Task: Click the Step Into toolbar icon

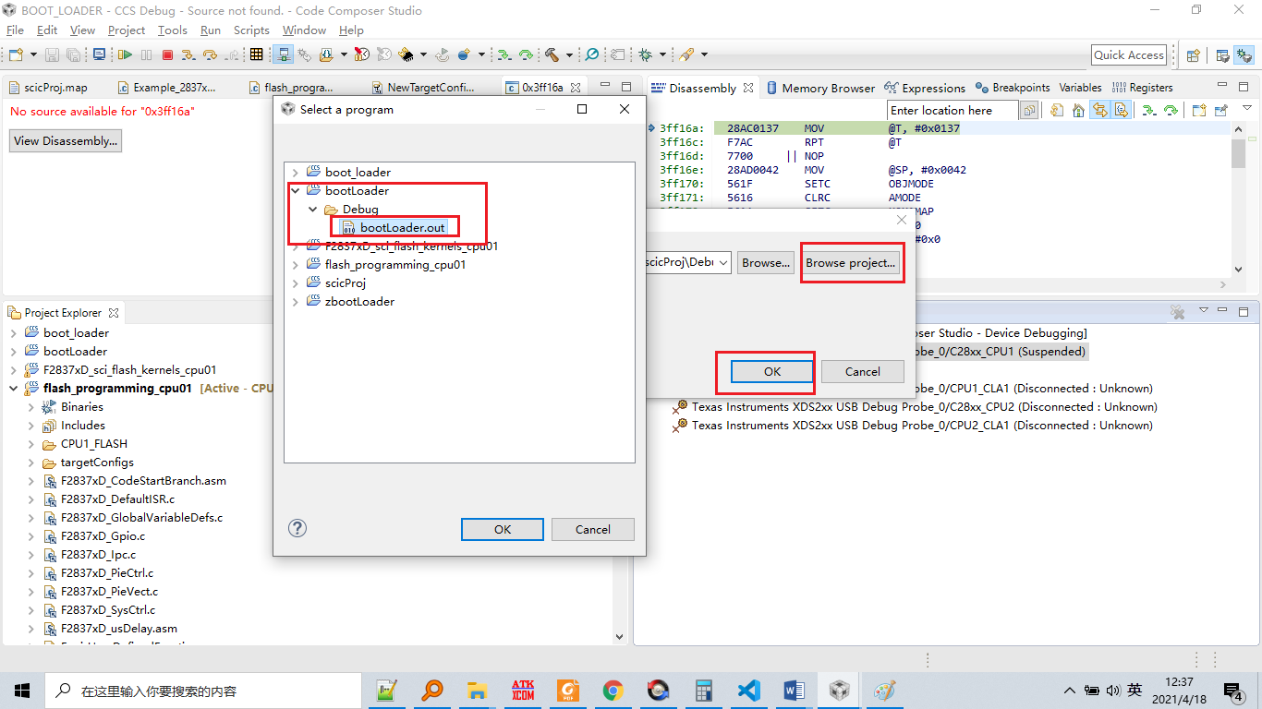Action: (x=189, y=54)
